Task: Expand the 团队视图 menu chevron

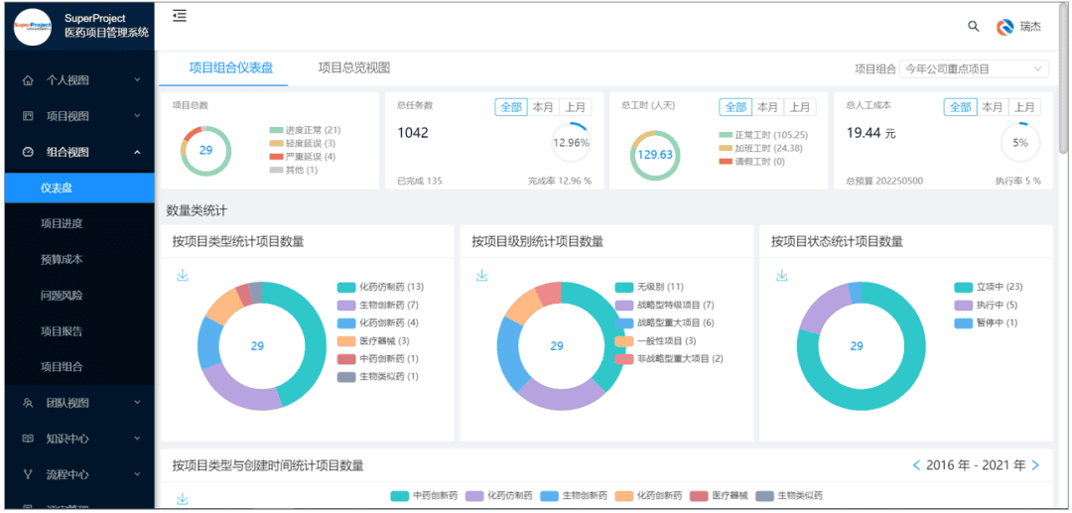Action: point(137,403)
